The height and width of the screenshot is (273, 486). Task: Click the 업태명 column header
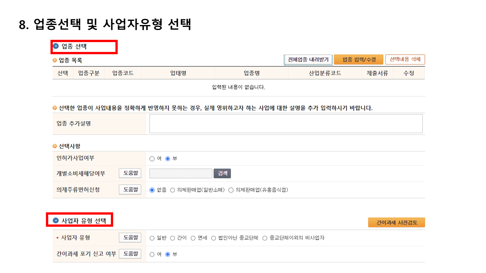pyautogui.click(x=178, y=73)
